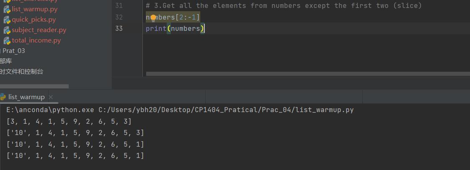The height and width of the screenshot is (170, 470).
Task: Click line number 32 in the gutter
Action: click(x=119, y=17)
